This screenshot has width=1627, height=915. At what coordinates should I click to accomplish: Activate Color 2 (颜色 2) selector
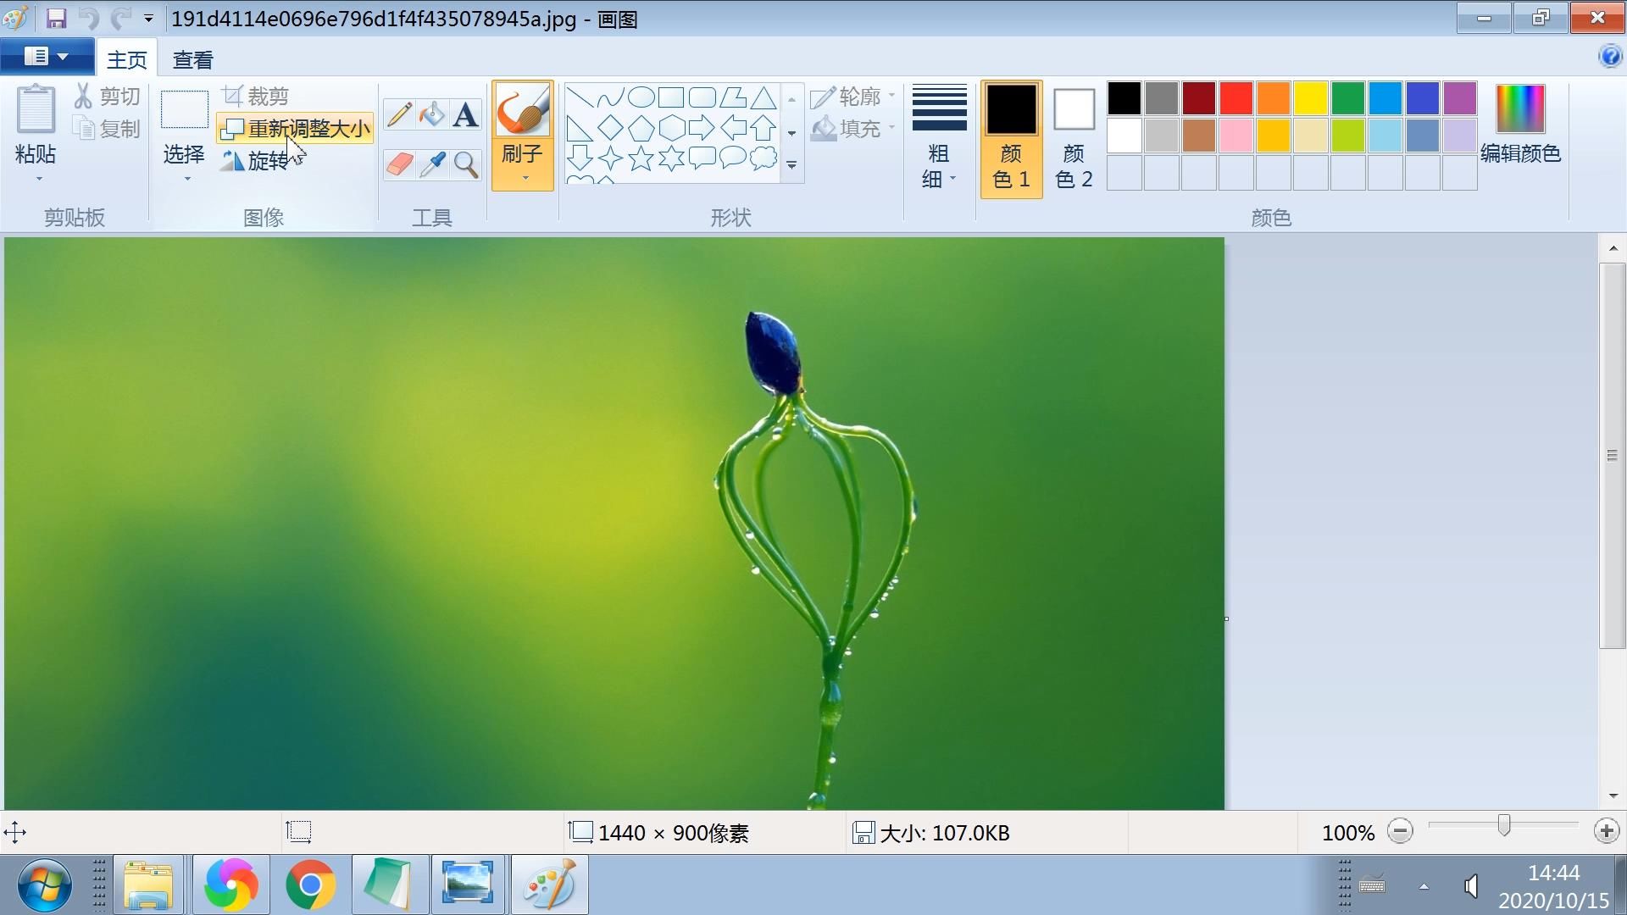pos(1074,140)
